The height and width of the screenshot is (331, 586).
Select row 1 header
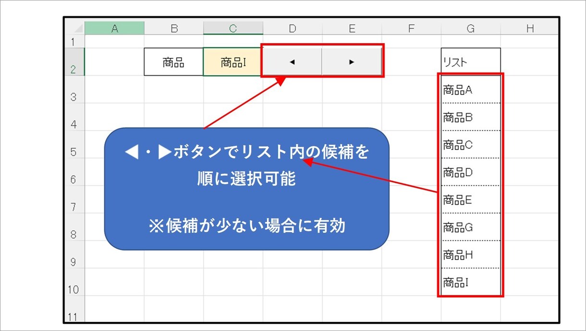pyautogui.click(x=75, y=41)
